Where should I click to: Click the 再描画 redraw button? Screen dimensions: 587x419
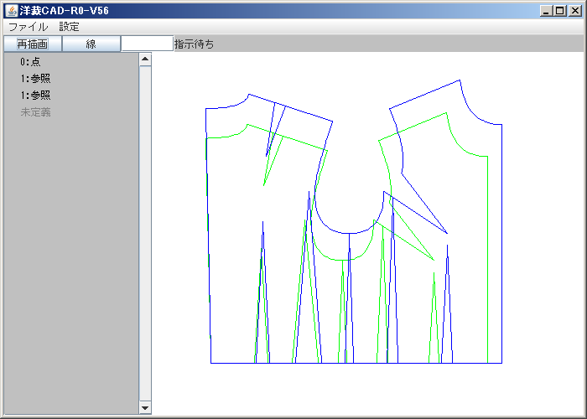click(x=33, y=44)
